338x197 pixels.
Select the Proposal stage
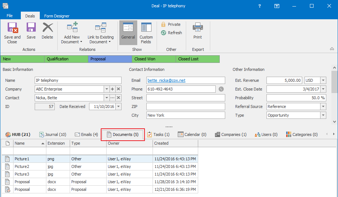[110, 59]
